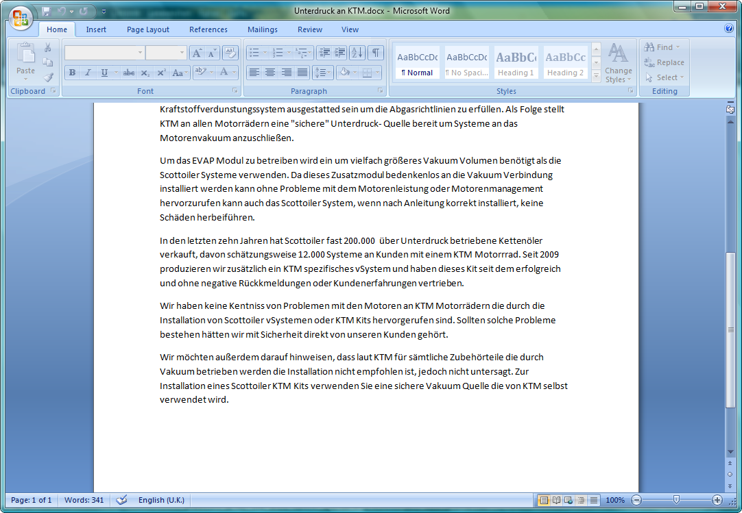The width and height of the screenshot is (742, 513).
Task: Click the Clear Formatting icon
Action: 230,53
